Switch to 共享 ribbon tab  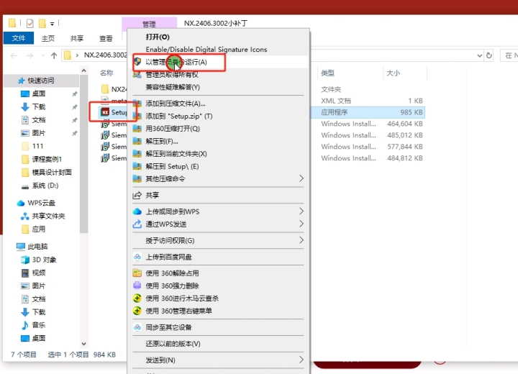[77, 39]
